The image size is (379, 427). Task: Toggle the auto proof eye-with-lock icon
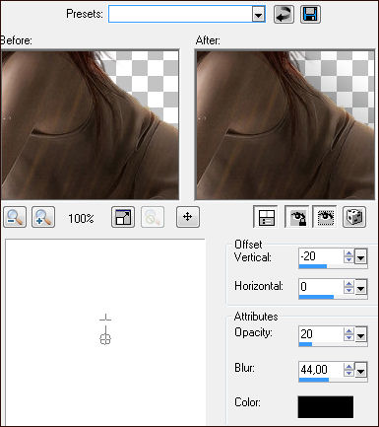(297, 217)
